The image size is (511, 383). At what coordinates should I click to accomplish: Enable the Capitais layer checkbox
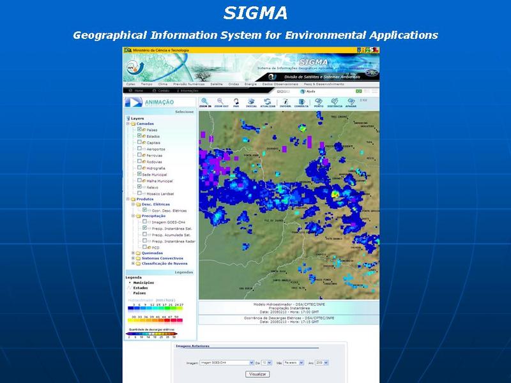tap(139, 142)
